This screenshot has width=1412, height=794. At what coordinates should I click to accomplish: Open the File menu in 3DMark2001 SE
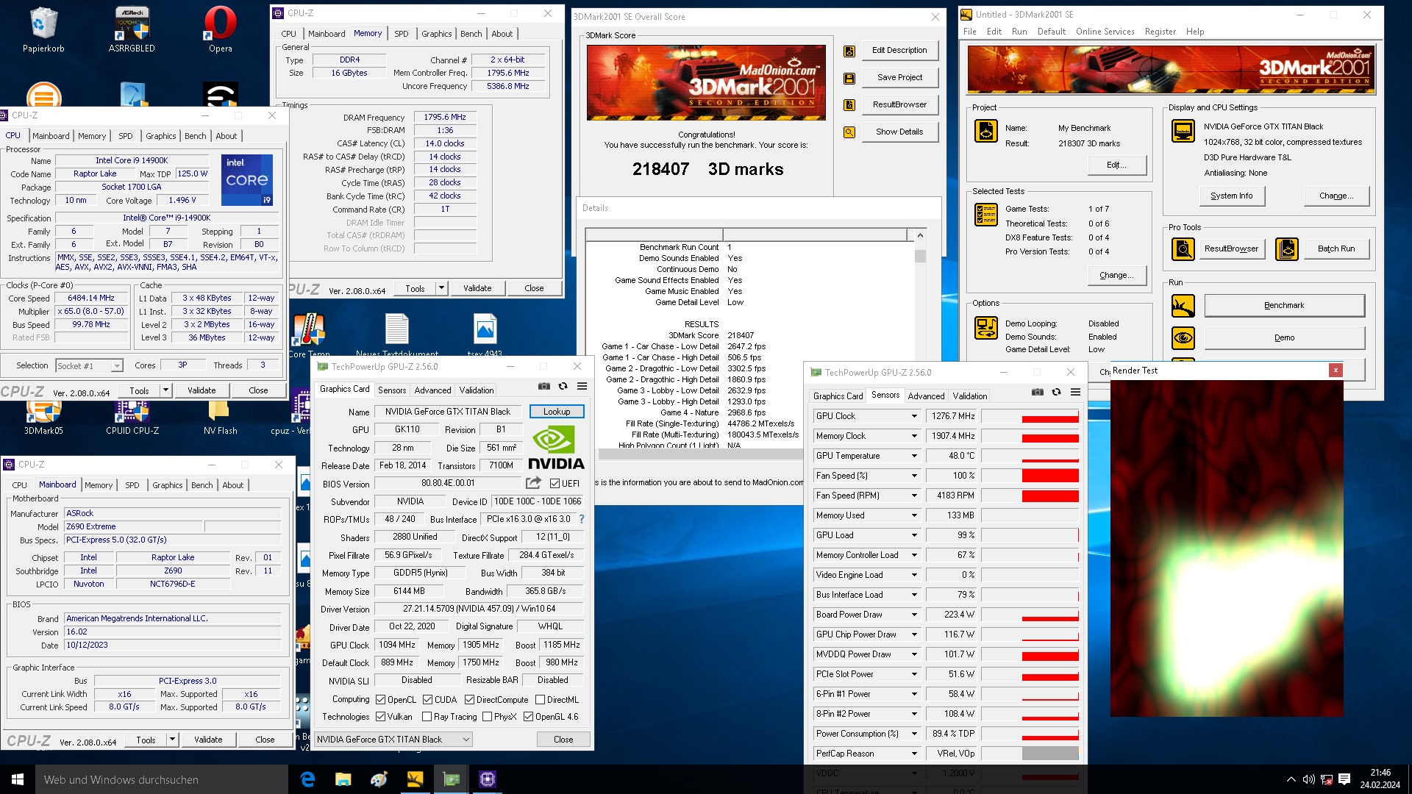969,32
